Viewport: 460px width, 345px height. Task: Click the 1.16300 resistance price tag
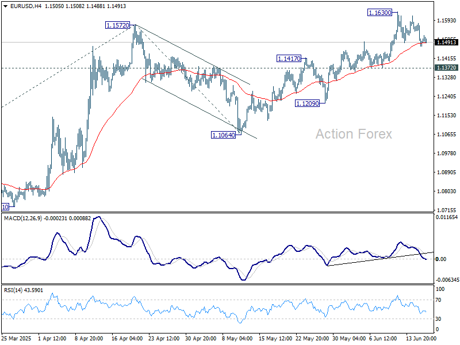click(379, 13)
